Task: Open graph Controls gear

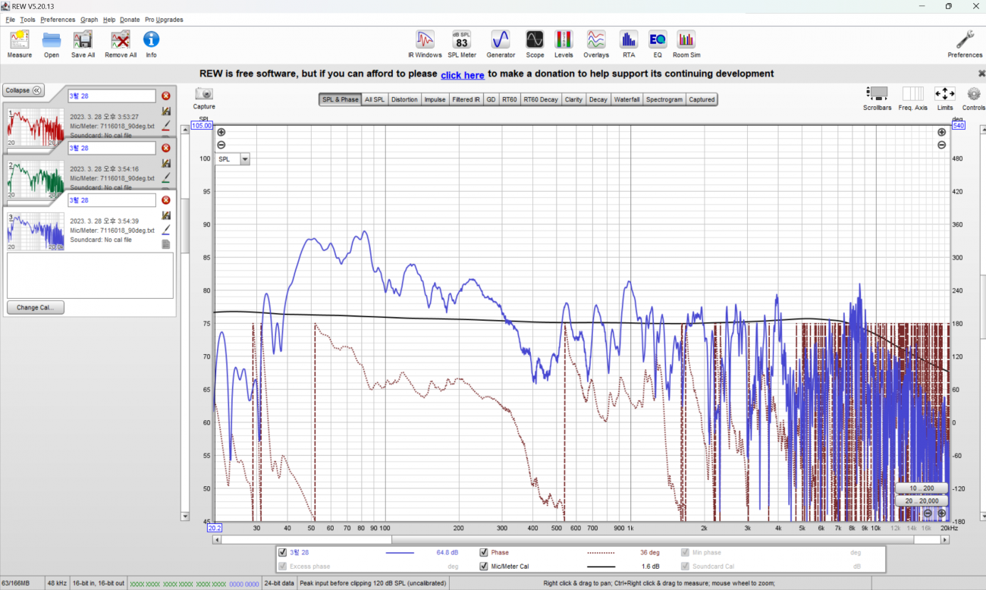Action: (974, 99)
